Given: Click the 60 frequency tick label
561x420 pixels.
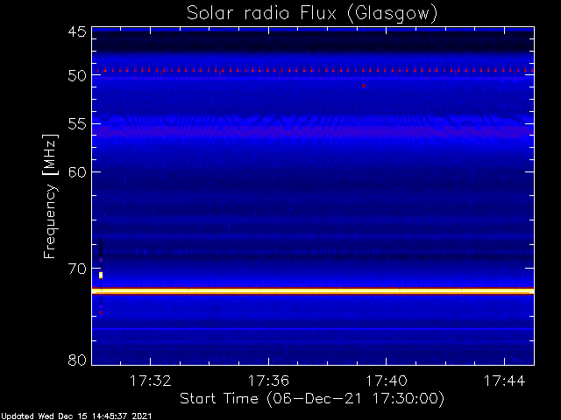Looking at the screenshot, I should pos(77,172).
